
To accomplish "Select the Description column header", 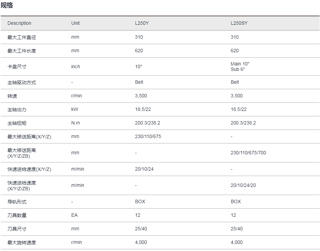I will tap(19, 23).
